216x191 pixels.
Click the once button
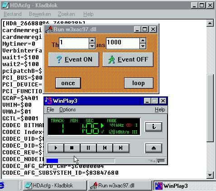click(68, 83)
